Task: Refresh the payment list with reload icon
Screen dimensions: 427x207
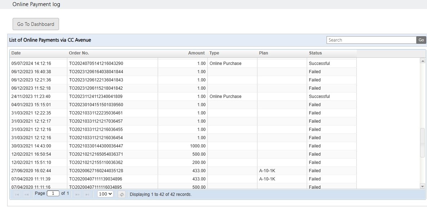Action: [x=122, y=194]
